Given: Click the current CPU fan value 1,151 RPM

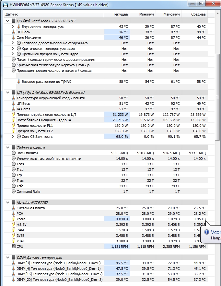Looking at the screenshot, I should pyautogui.click(x=120, y=247).
